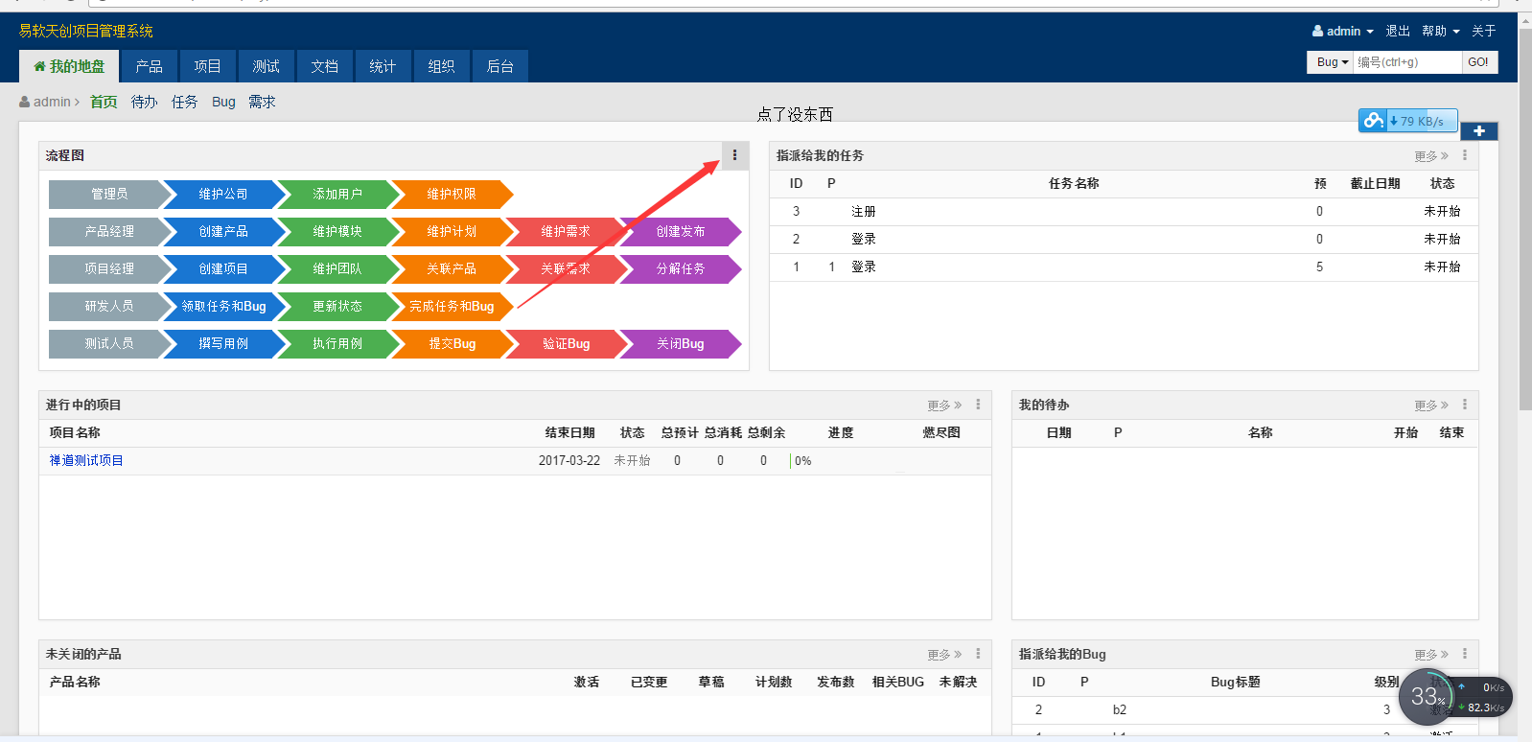Switch to the 测试 tab

(x=266, y=66)
